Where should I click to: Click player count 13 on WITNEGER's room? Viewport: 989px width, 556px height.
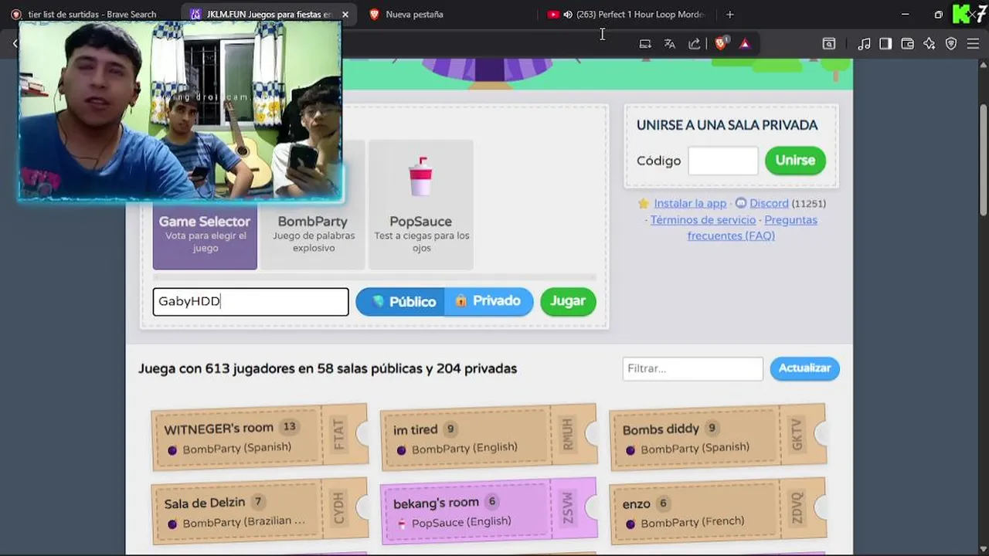(289, 426)
